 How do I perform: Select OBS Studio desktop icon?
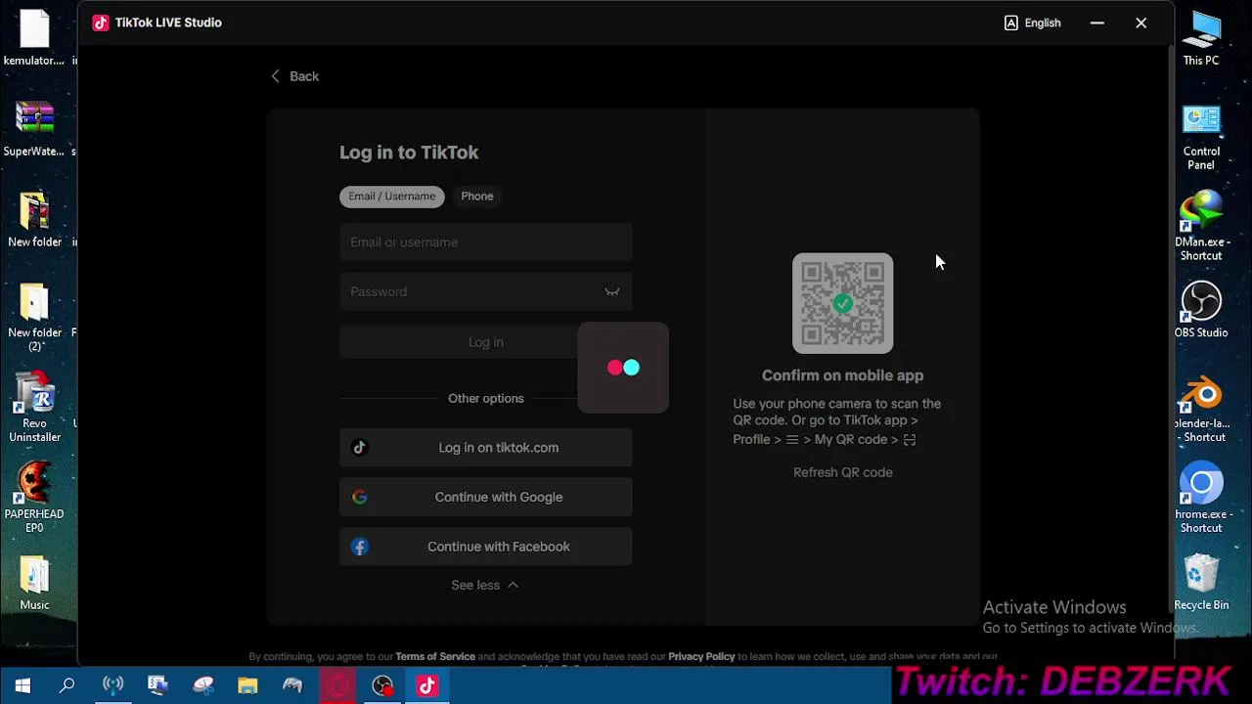point(1201,311)
